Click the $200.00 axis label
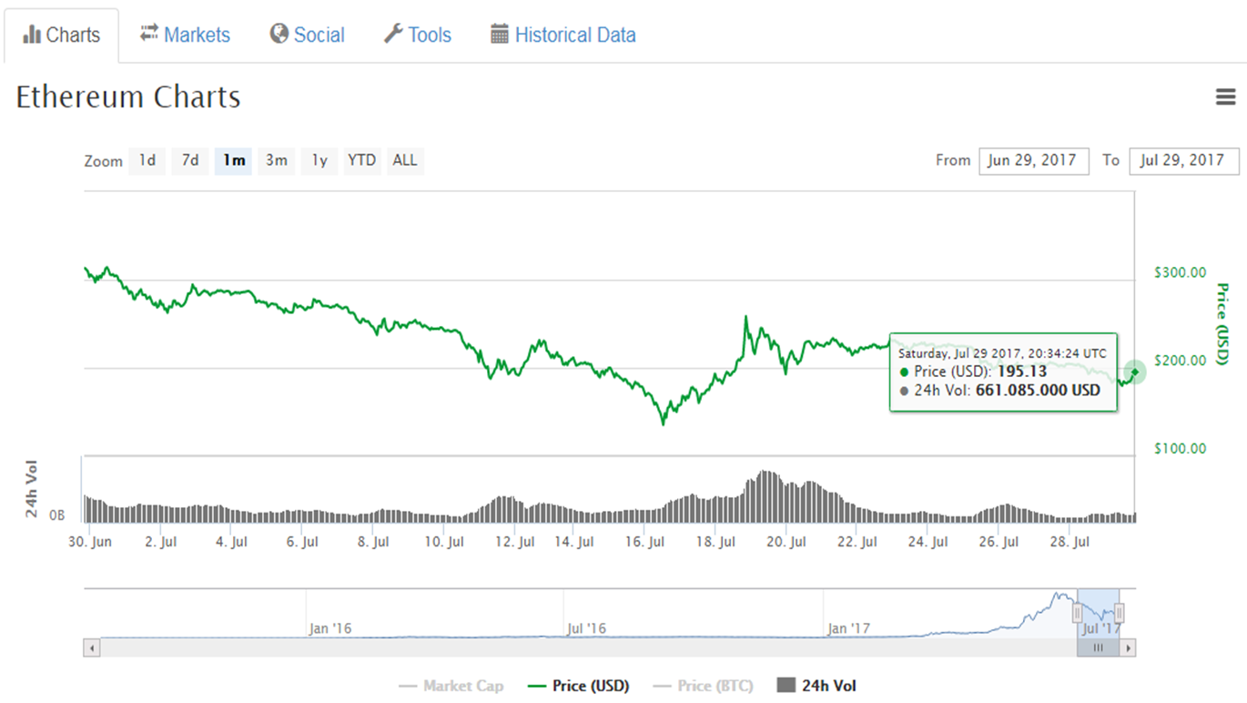The image size is (1247, 703). pos(1180,360)
